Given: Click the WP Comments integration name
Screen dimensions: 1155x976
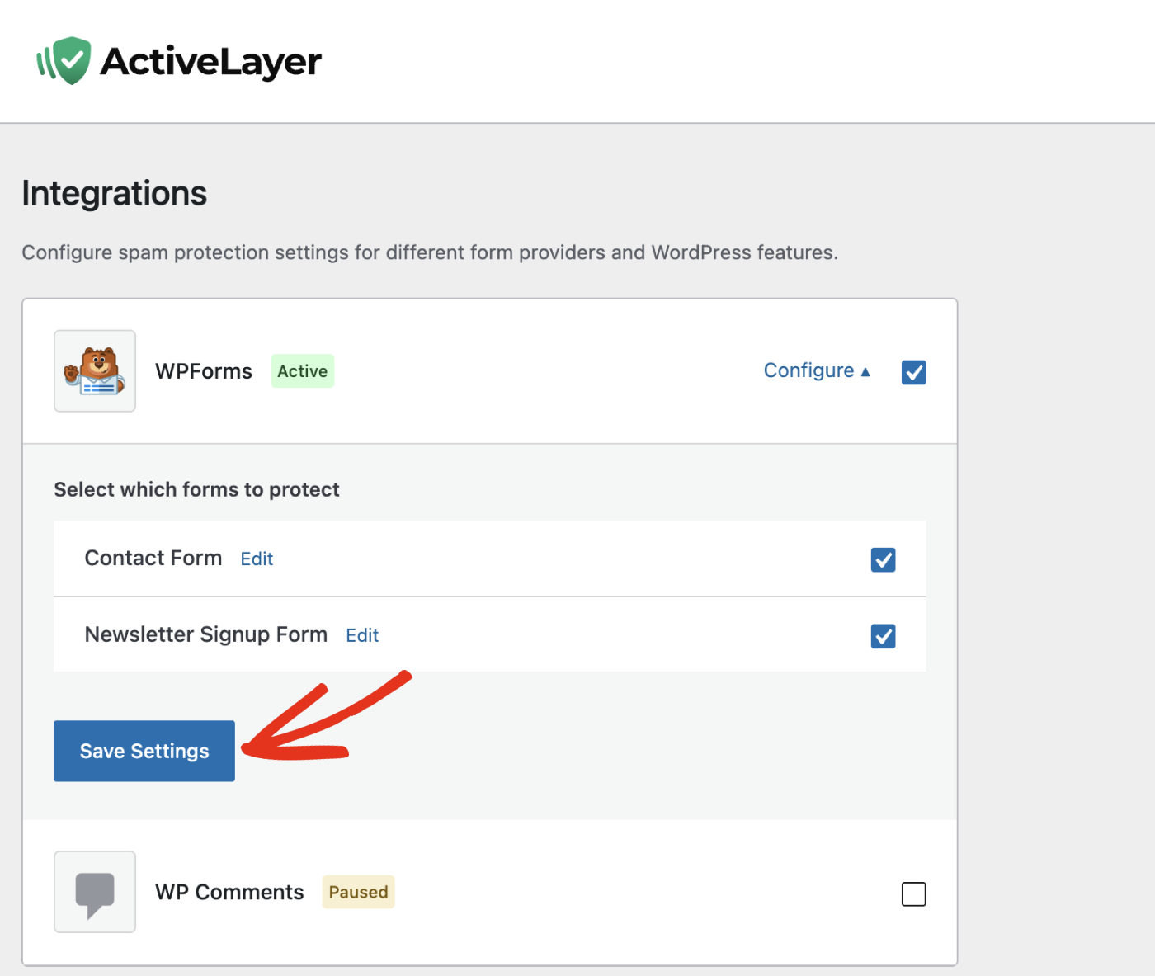Looking at the screenshot, I should [229, 892].
